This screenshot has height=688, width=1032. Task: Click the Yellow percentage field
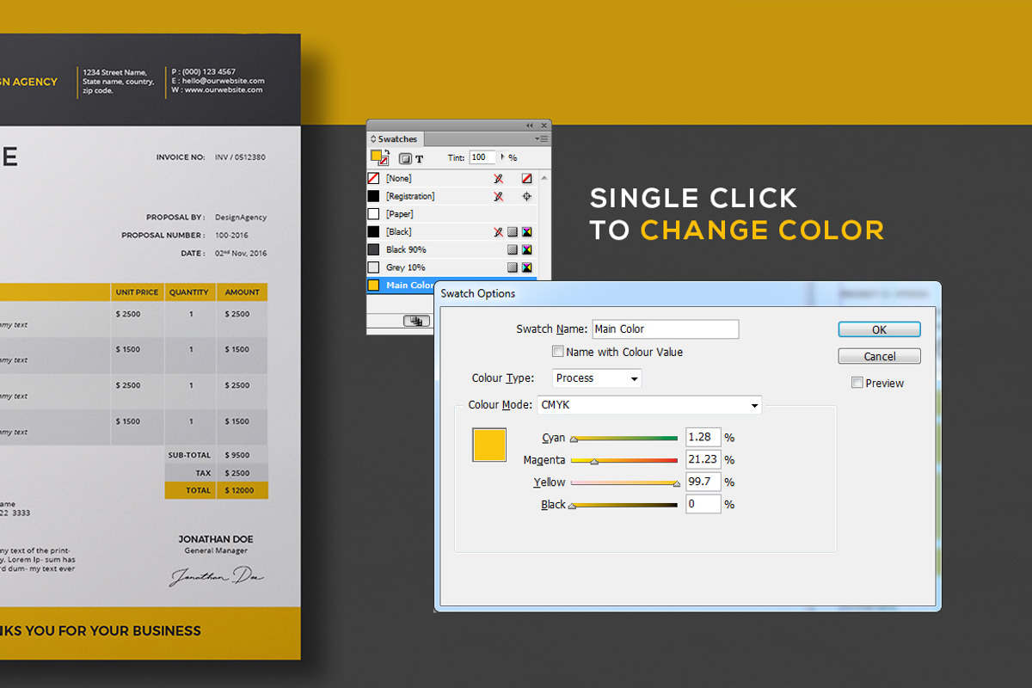[x=703, y=482]
